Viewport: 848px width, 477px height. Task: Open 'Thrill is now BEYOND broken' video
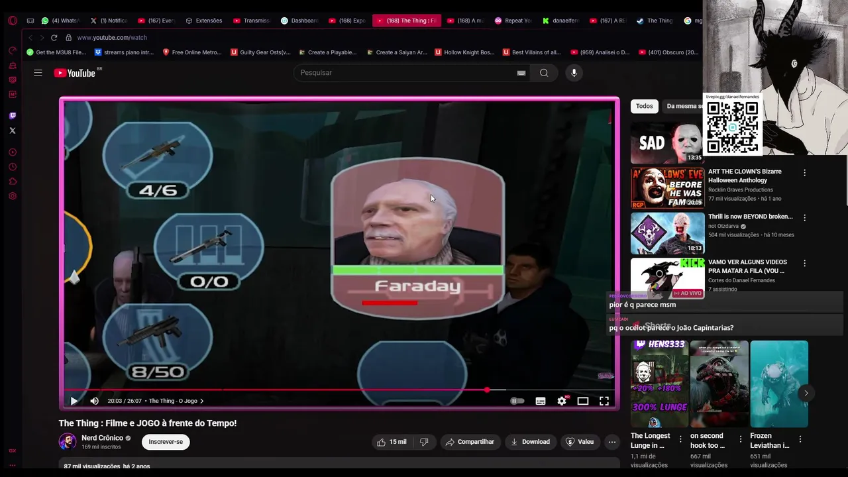point(750,217)
